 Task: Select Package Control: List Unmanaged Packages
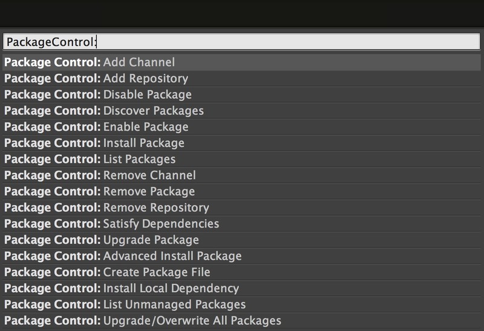241,304
